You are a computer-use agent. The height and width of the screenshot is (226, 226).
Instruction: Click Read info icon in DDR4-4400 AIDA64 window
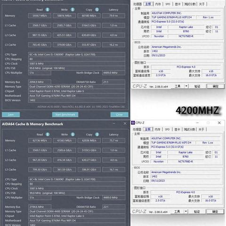(48, 134)
